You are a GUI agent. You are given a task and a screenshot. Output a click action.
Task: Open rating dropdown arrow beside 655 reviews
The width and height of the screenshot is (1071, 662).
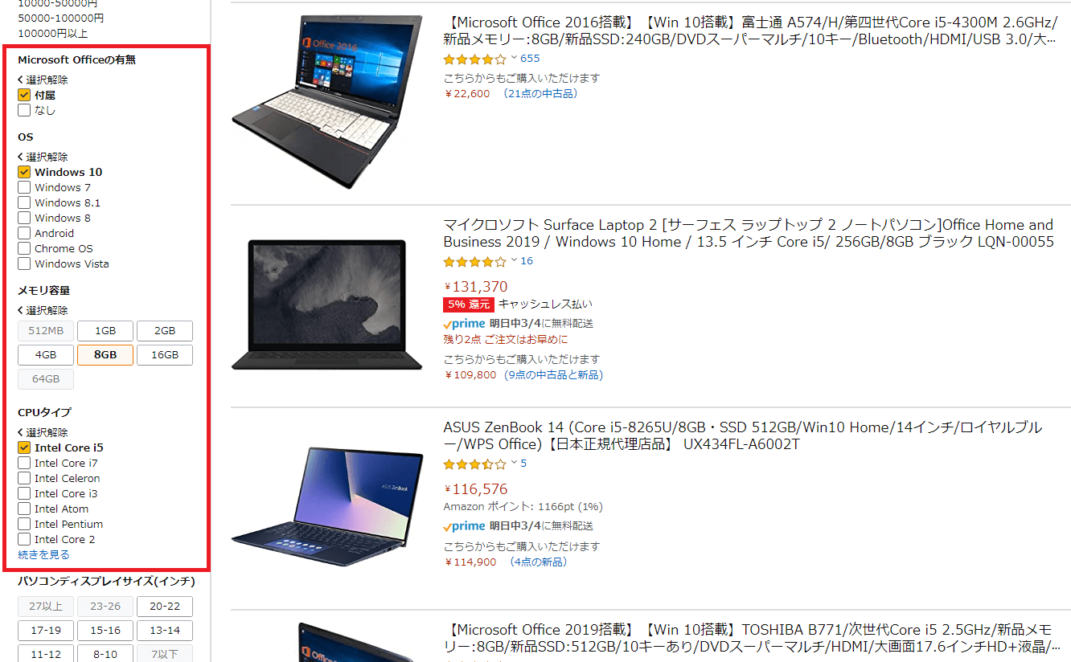pos(514,58)
